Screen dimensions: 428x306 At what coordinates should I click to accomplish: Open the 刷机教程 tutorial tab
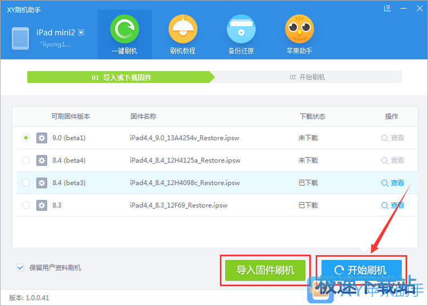183,34
